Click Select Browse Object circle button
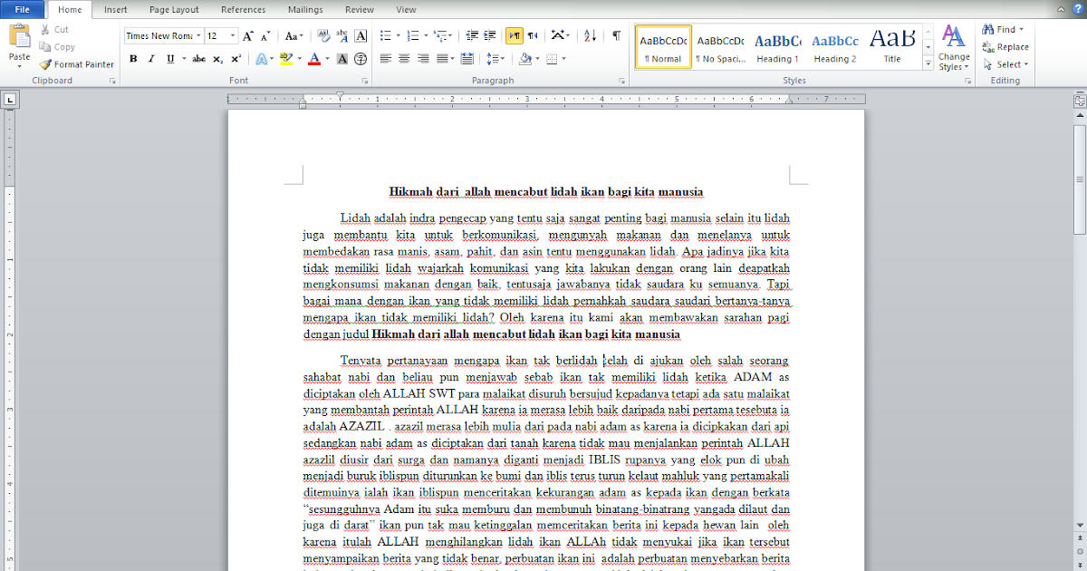Viewport: 1087px width, 571px height. [x=1079, y=551]
